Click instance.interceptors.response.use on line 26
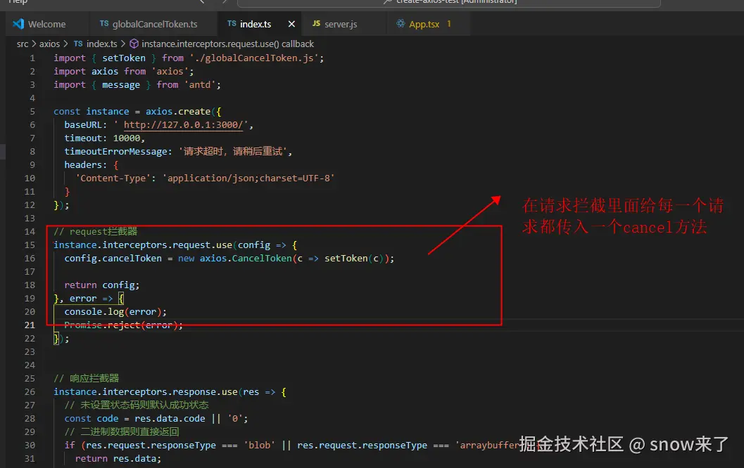 (145, 391)
